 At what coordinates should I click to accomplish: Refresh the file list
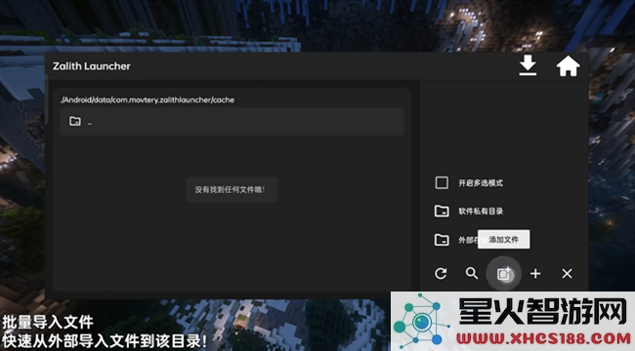click(441, 274)
